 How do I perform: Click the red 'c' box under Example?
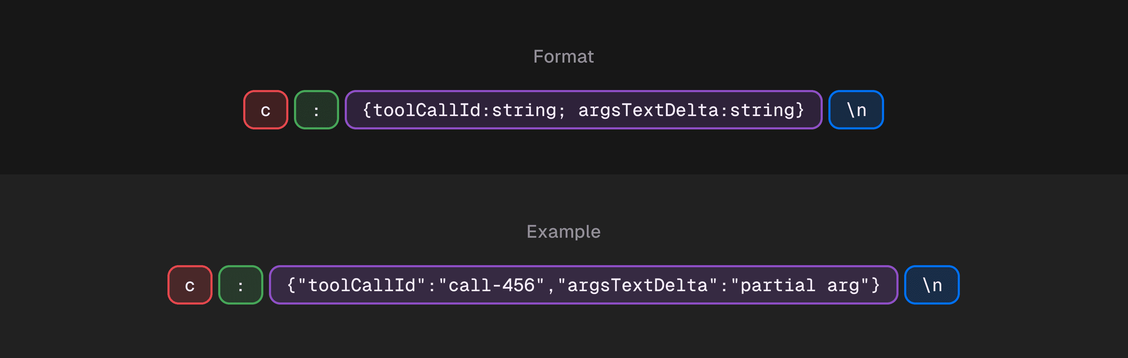pos(190,285)
